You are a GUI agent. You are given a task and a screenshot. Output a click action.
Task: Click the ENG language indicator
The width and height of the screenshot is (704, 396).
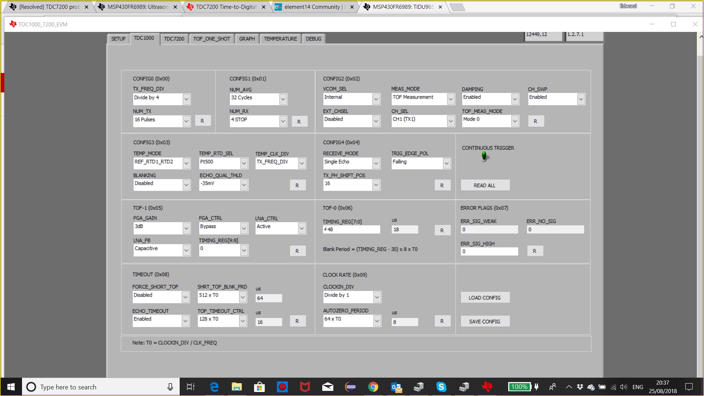click(638, 387)
